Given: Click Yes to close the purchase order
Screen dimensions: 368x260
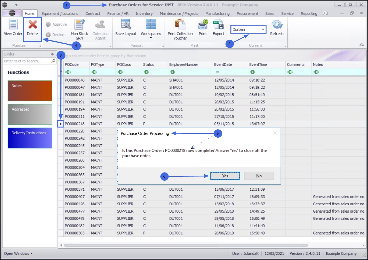Looking at the screenshot, I should coord(225,176).
